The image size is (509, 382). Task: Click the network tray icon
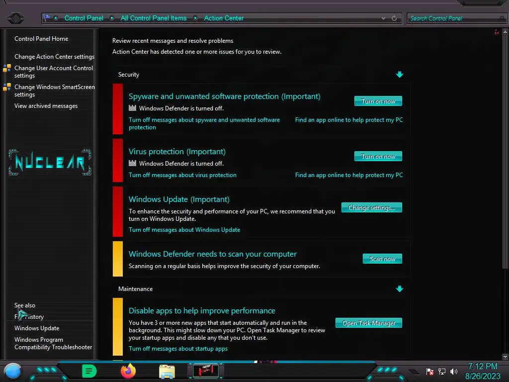click(442, 371)
